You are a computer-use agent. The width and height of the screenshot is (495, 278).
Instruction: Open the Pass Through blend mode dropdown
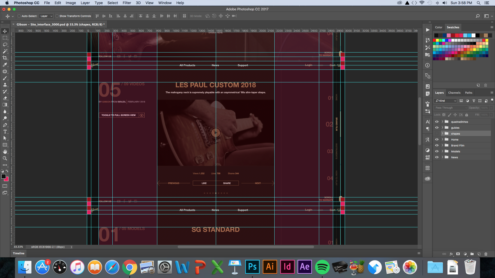coord(451,108)
